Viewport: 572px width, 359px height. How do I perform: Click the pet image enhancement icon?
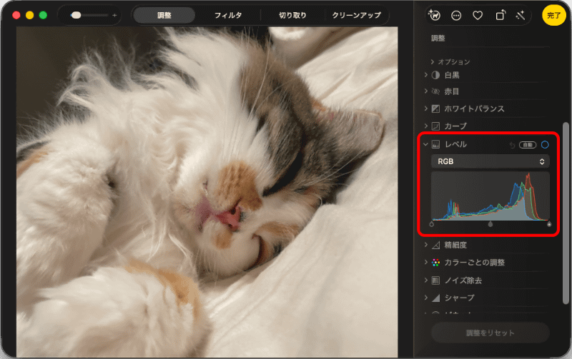click(434, 15)
